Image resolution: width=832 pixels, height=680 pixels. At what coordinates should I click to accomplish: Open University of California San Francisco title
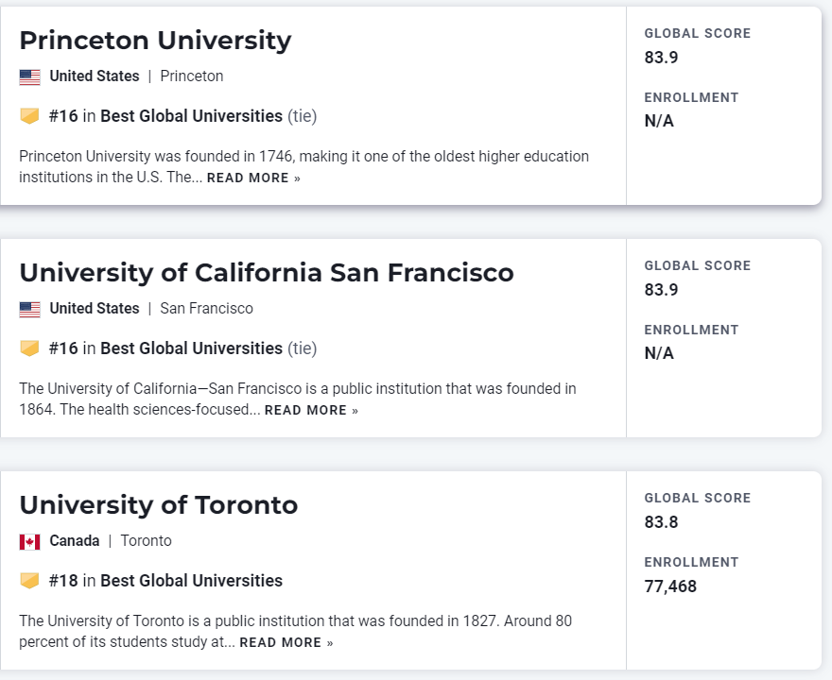click(x=266, y=273)
